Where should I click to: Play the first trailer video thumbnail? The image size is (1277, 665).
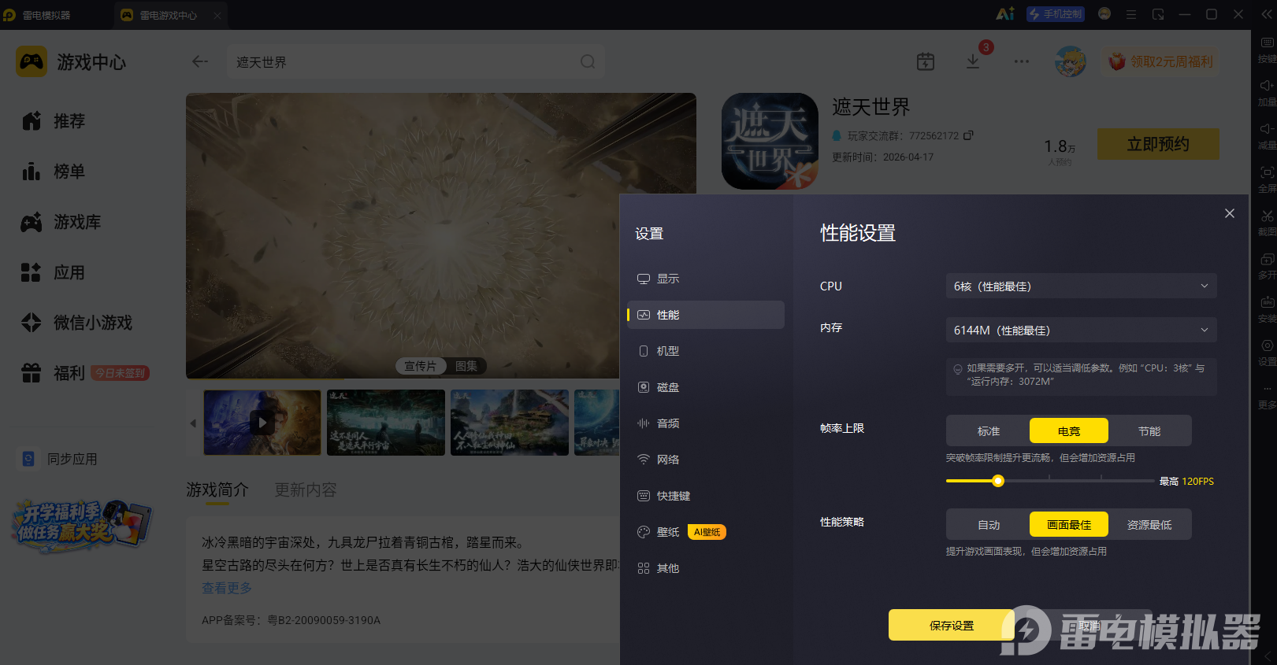click(x=262, y=423)
